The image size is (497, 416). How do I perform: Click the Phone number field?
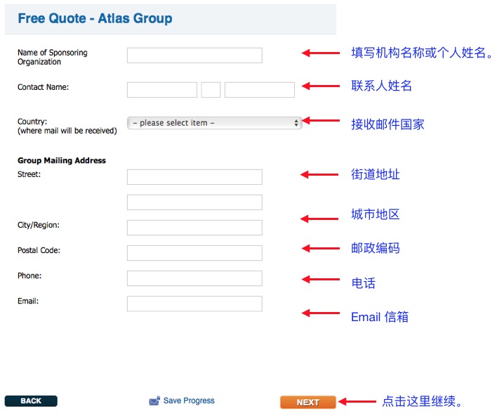(194, 278)
